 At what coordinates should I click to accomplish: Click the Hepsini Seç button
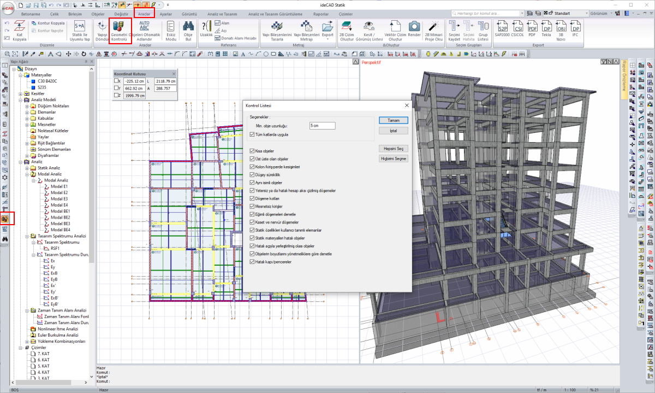[x=393, y=149]
